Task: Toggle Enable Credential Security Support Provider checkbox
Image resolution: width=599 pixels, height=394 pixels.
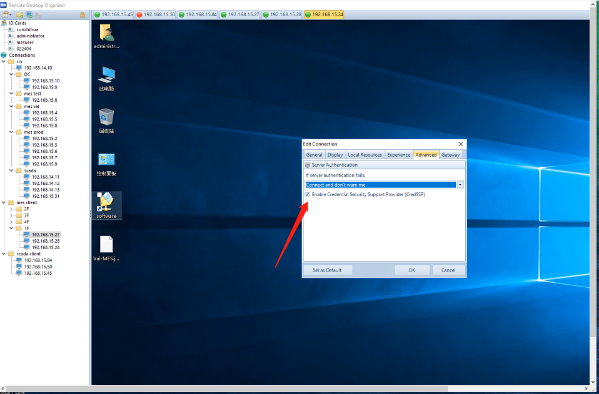Action: click(308, 195)
